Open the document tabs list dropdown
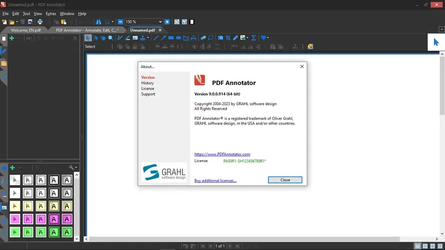 pyautogui.click(x=442, y=29)
